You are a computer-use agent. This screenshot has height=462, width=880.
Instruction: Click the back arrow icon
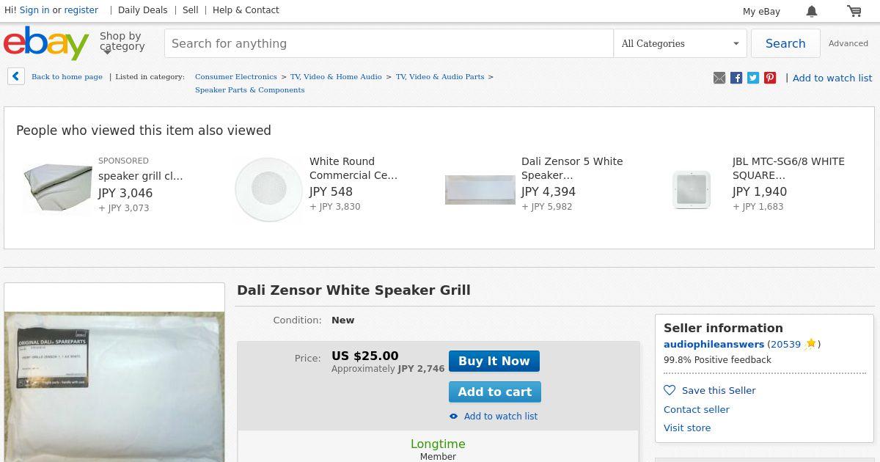tap(16, 76)
